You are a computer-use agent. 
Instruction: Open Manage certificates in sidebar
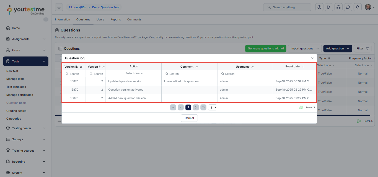coord(20,95)
